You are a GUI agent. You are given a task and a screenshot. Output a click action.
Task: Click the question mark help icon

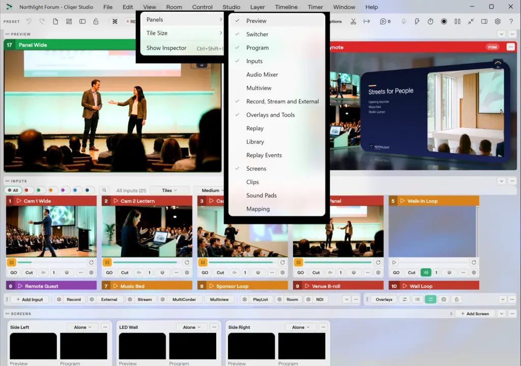[511, 21]
